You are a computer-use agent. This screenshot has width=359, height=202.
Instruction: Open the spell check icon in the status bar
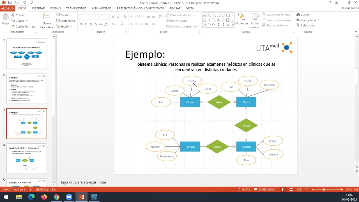30,189
